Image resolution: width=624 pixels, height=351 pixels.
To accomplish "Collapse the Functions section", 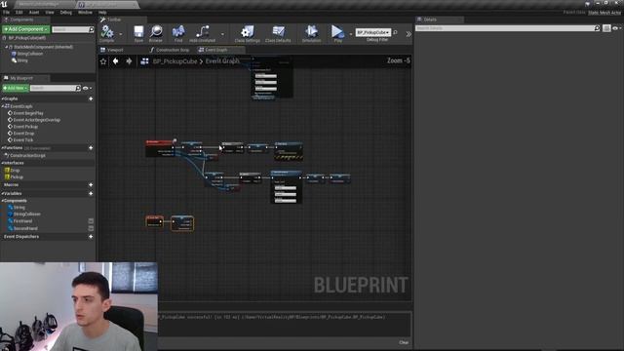I will 2,148.
